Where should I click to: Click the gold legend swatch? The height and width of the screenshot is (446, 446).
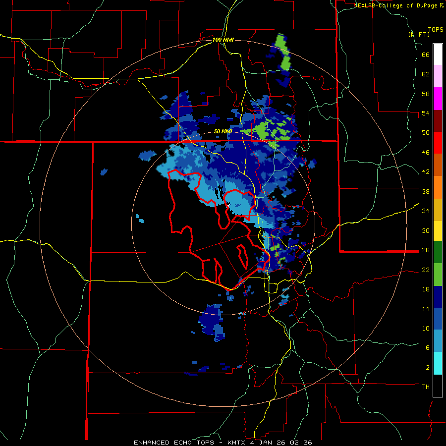438,210
